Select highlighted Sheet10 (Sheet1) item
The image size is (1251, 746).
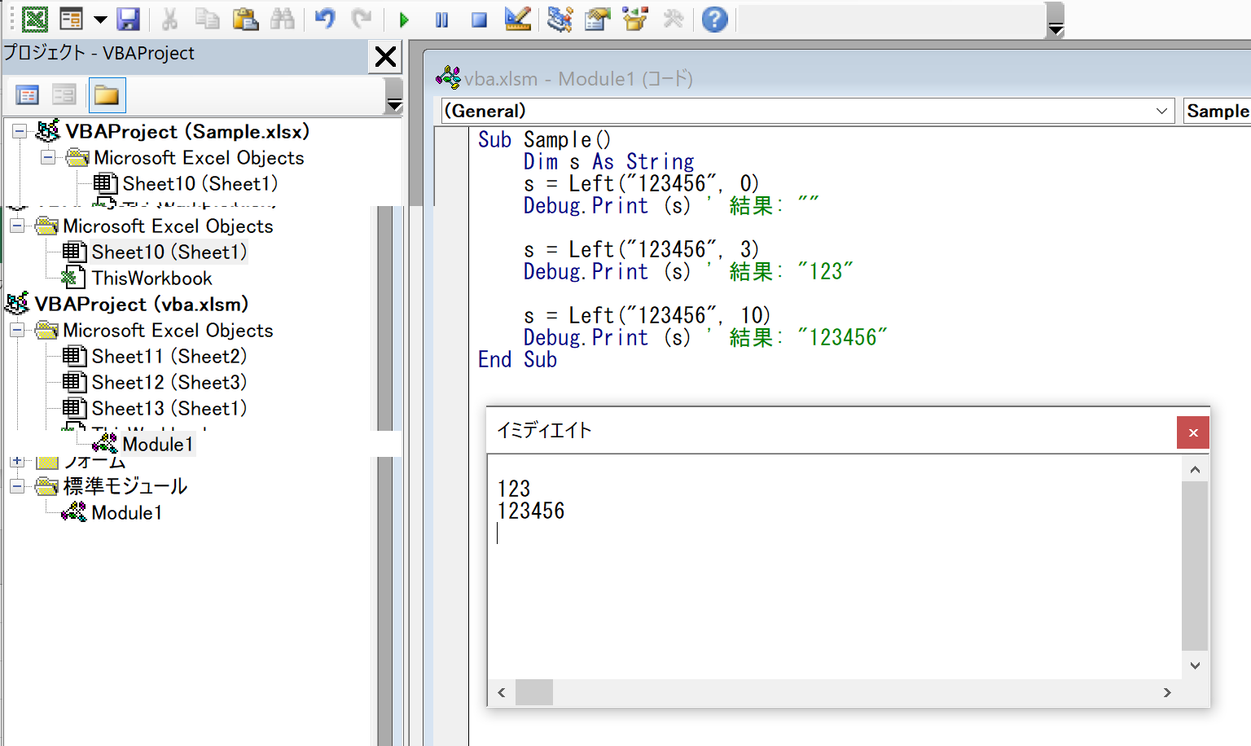[x=169, y=252]
